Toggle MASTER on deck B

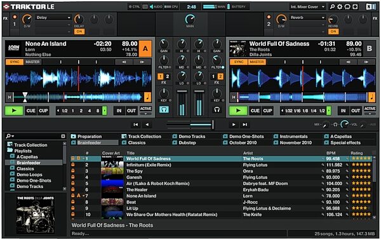point(257,62)
